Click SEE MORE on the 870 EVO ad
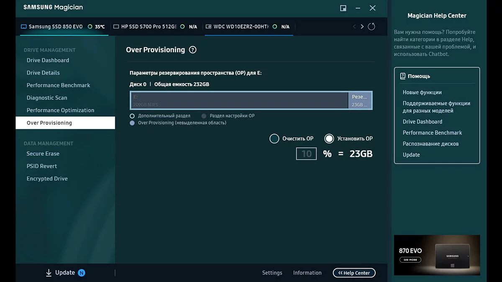Image resolution: width=502 pixels, height=282 pixels. tap(410, 259)
